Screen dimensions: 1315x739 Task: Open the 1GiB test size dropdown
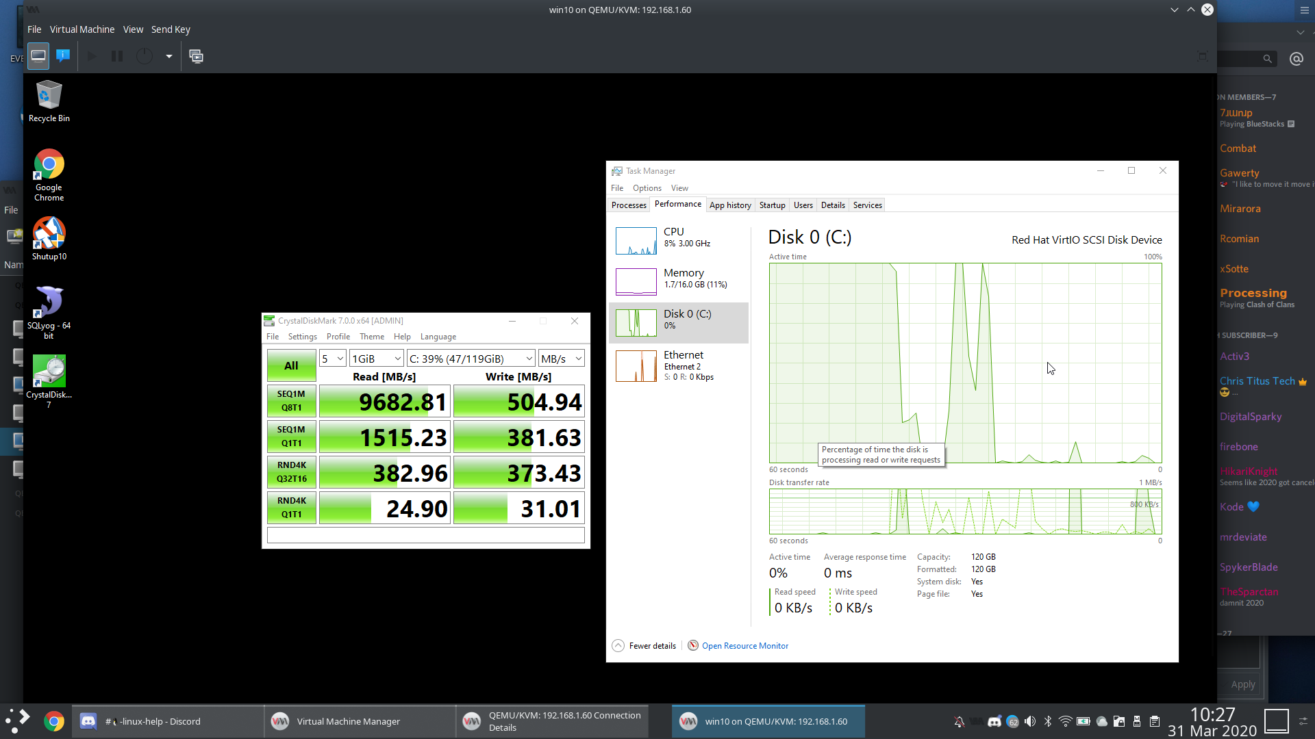(376, 359)
